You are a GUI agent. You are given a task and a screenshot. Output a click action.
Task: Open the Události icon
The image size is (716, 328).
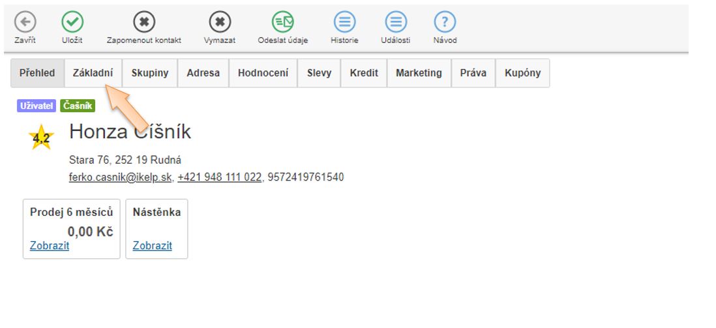395,23
